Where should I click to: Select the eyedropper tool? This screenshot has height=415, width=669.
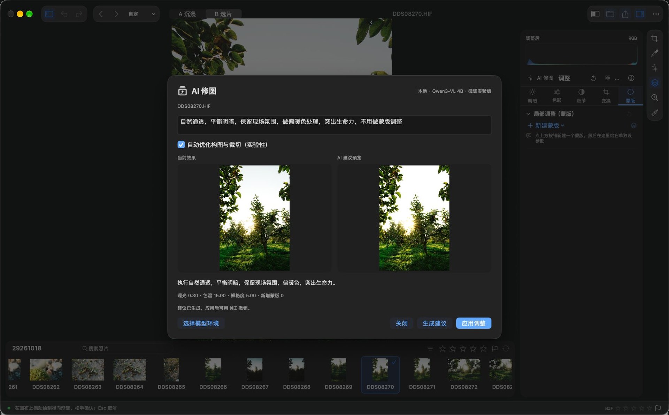click(655, 53)
